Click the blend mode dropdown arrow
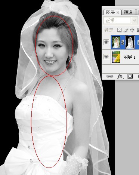 tap(134, 21)
